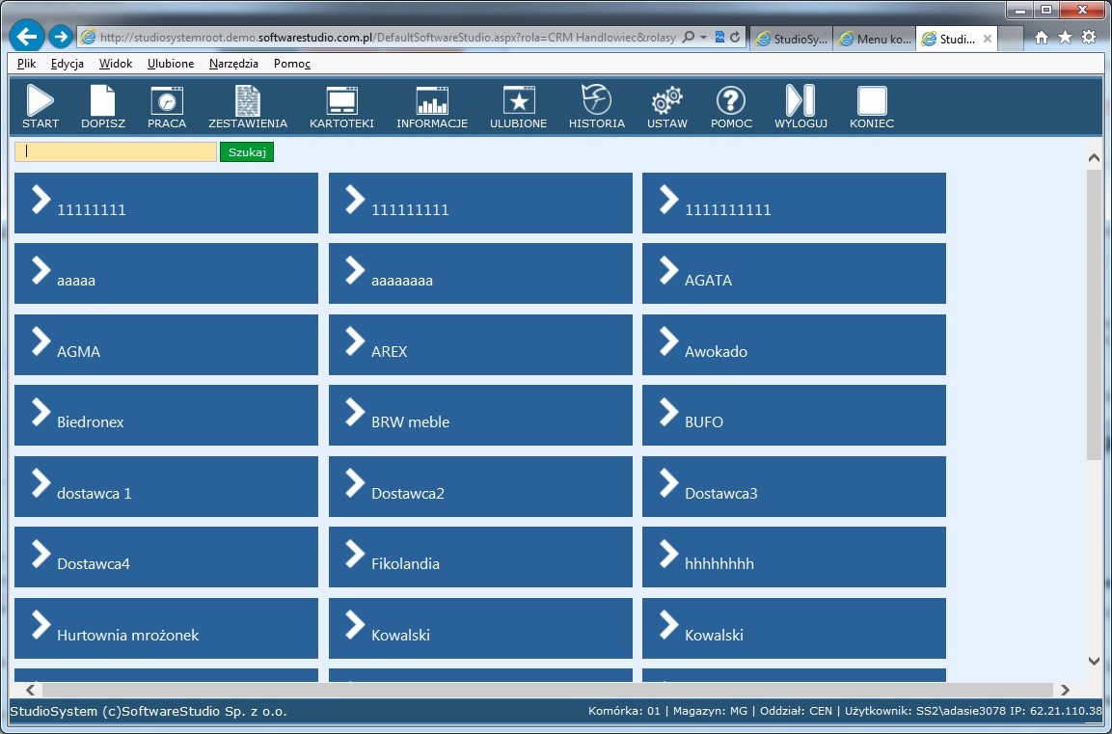
Task: Click horizontal scrollbar right arrow
Action: 1065,690
